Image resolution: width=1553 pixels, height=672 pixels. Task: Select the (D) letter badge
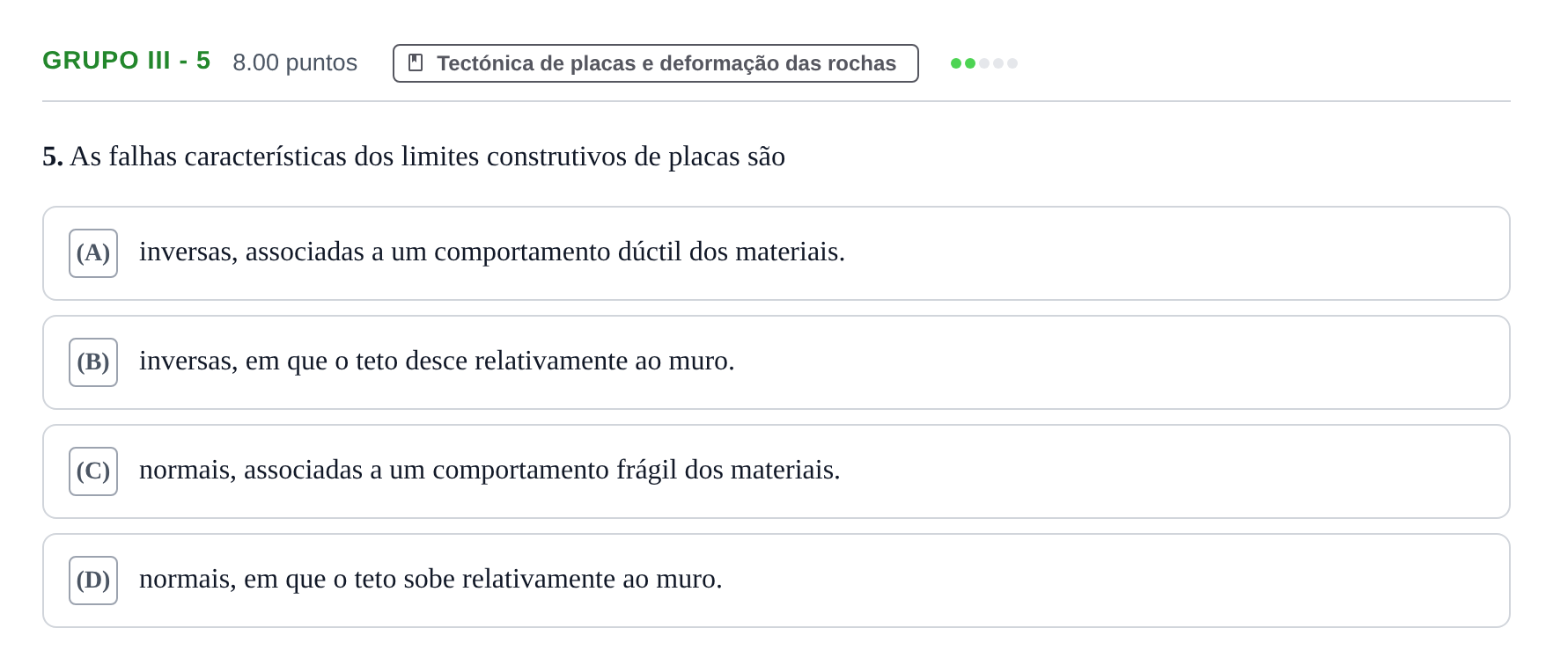(93, 581)
